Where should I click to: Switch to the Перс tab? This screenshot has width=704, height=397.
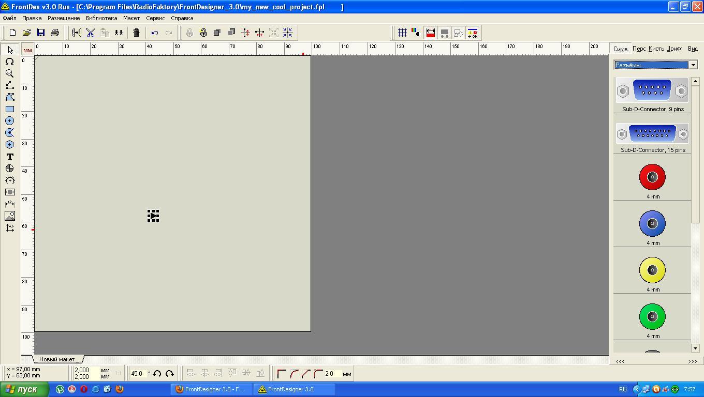[x=639, y=49]
